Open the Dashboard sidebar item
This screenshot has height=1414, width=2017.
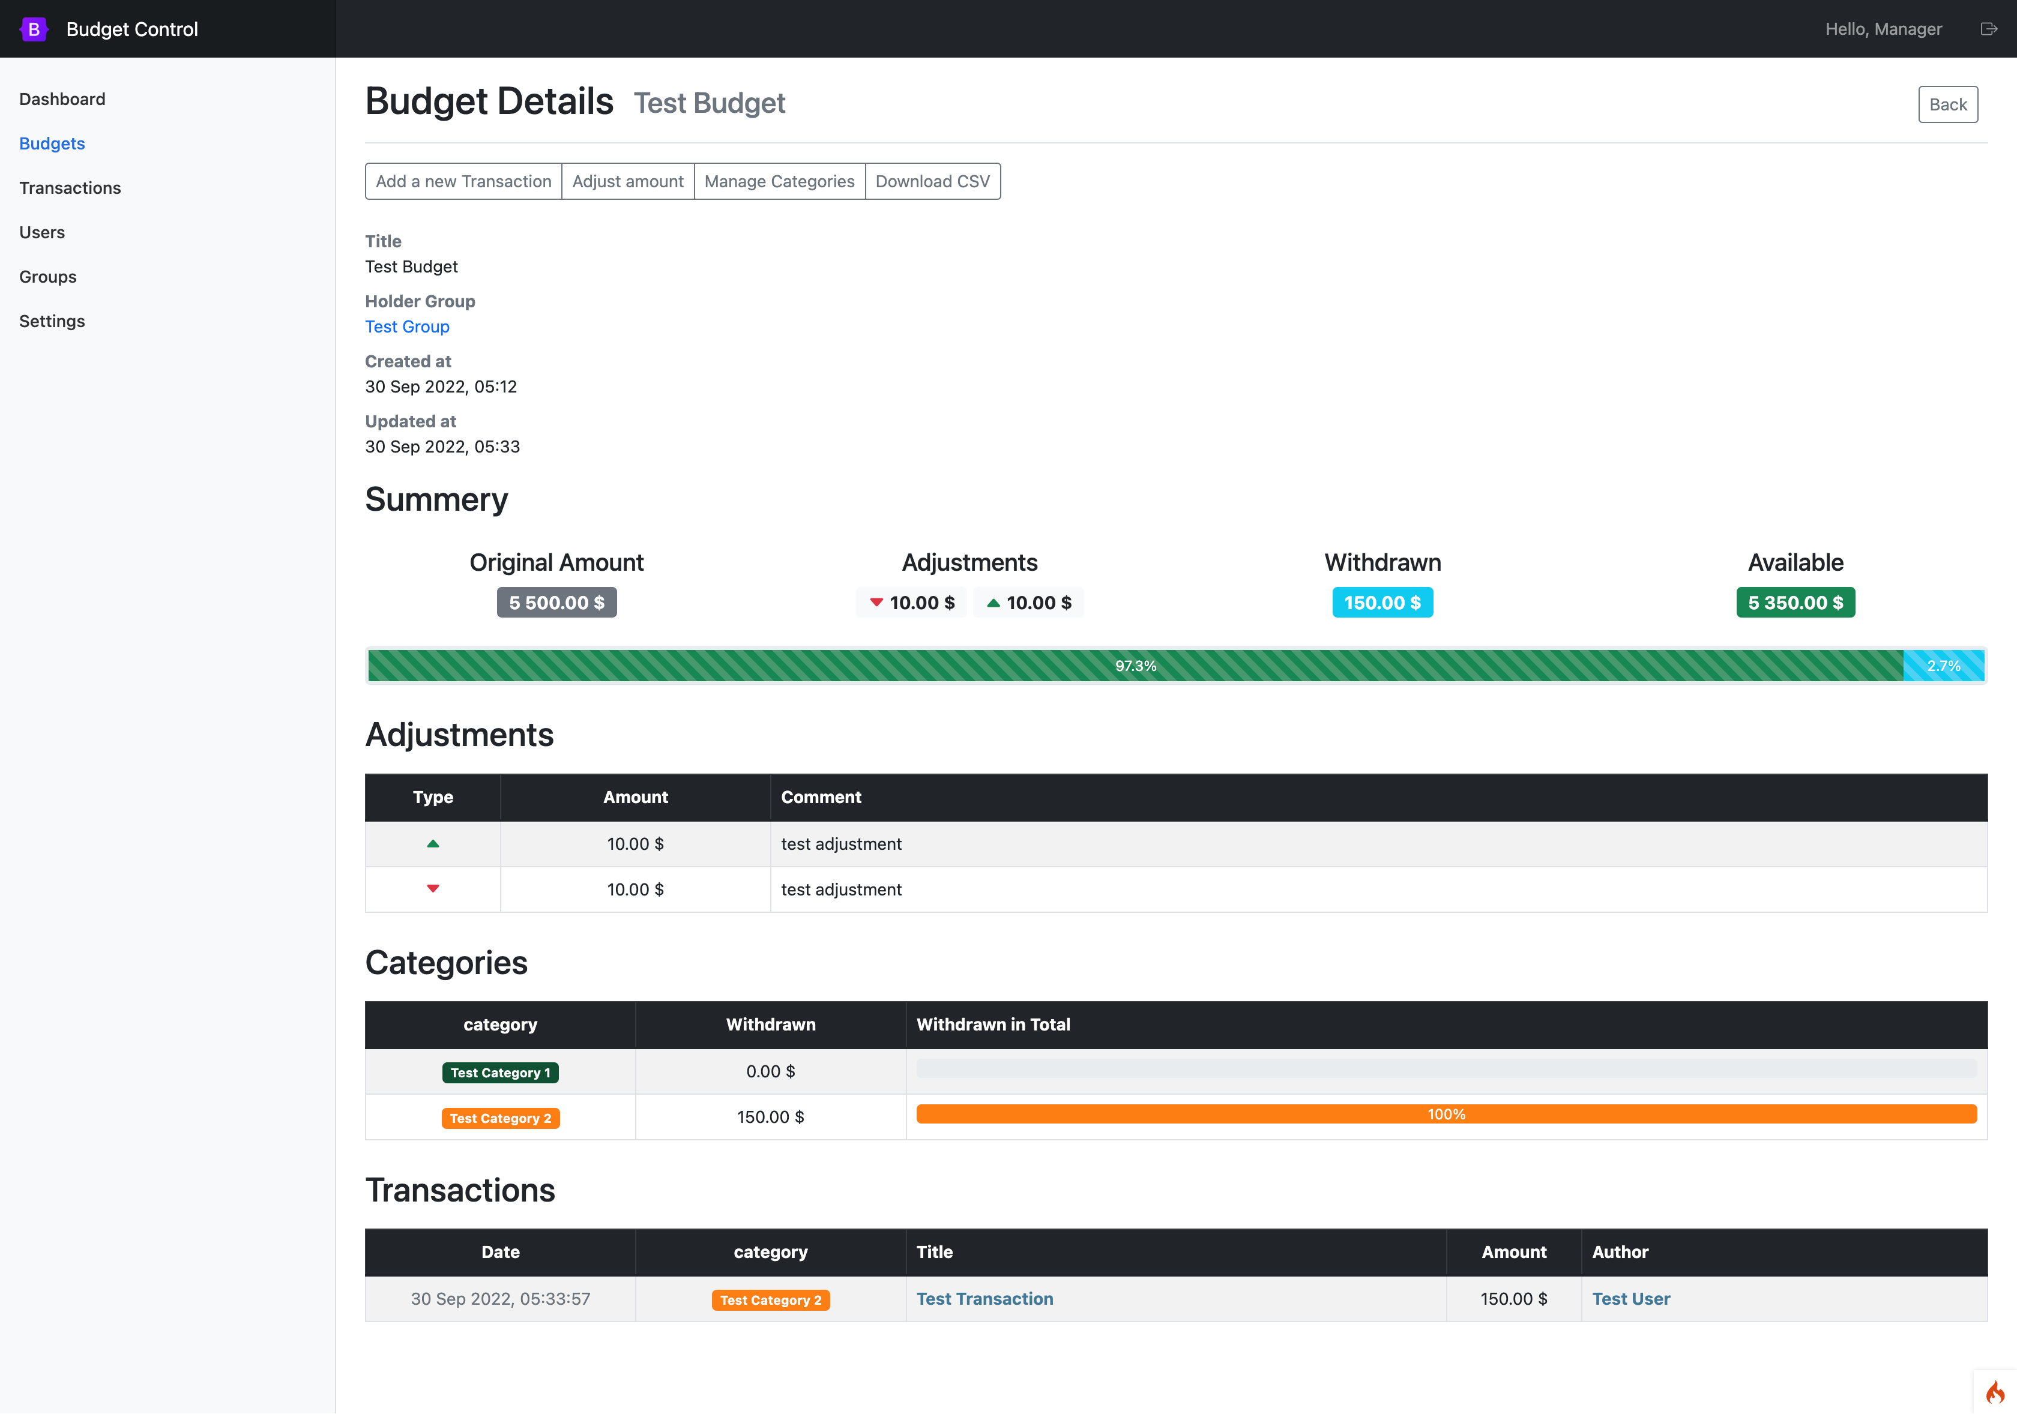pos(62,99)
